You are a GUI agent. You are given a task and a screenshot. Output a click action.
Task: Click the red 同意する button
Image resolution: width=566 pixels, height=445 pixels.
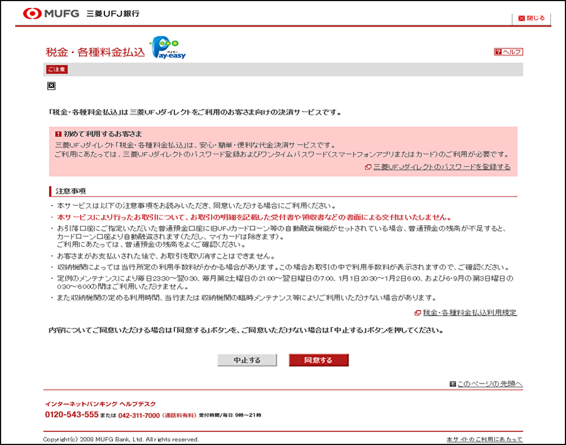pyautogui.click(x=319, y=360)
